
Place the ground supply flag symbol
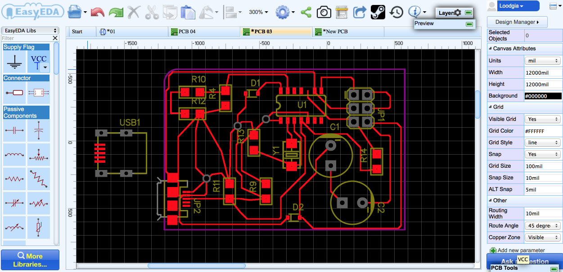[15, 62]
